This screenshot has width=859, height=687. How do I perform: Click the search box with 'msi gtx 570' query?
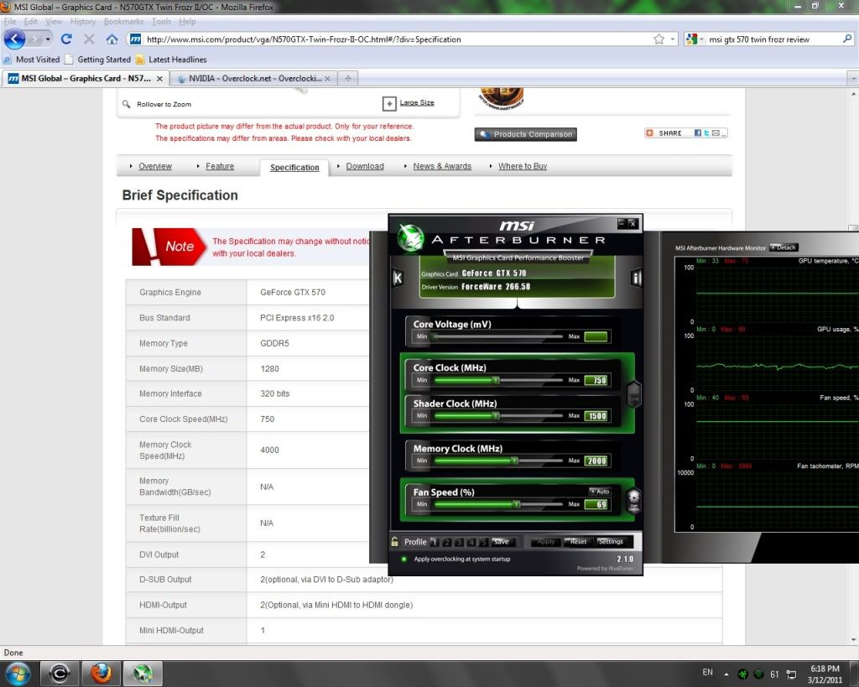[x=773, y=39]
